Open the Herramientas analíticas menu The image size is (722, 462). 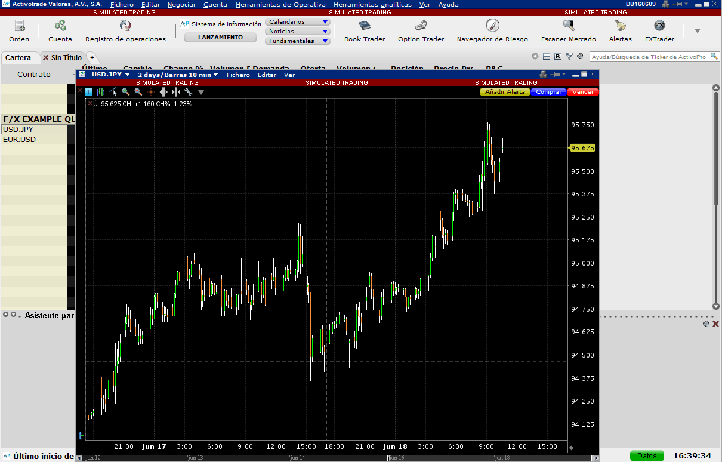pos(372,4)
